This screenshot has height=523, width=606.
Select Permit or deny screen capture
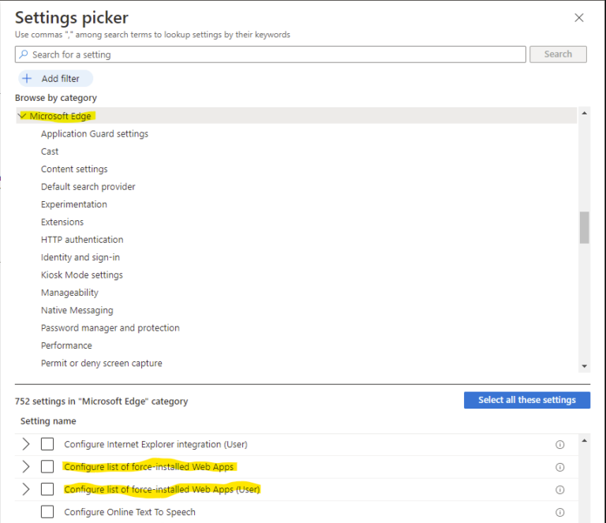102,363
